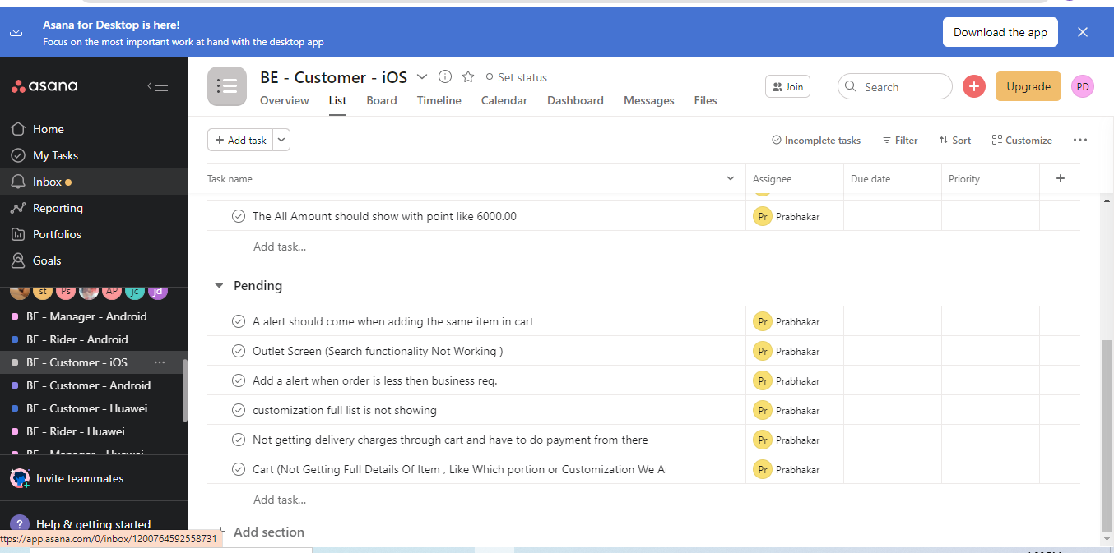Click the Priority column header
This screenshot has width=1114, height=553.
(x=991, y=179)
